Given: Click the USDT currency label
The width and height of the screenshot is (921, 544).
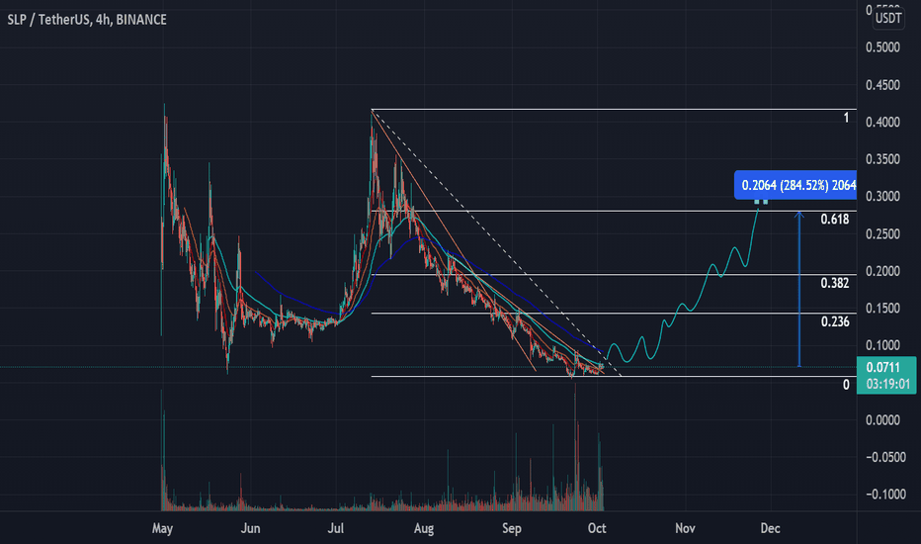Looking at the screenshot, I should [x=888, y=18].
